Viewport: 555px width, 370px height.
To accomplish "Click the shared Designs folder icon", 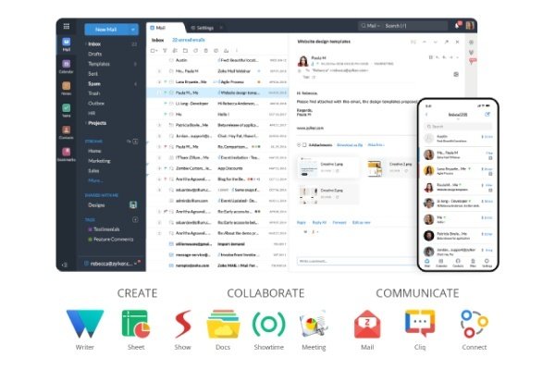I will click(x=133, y=204).
